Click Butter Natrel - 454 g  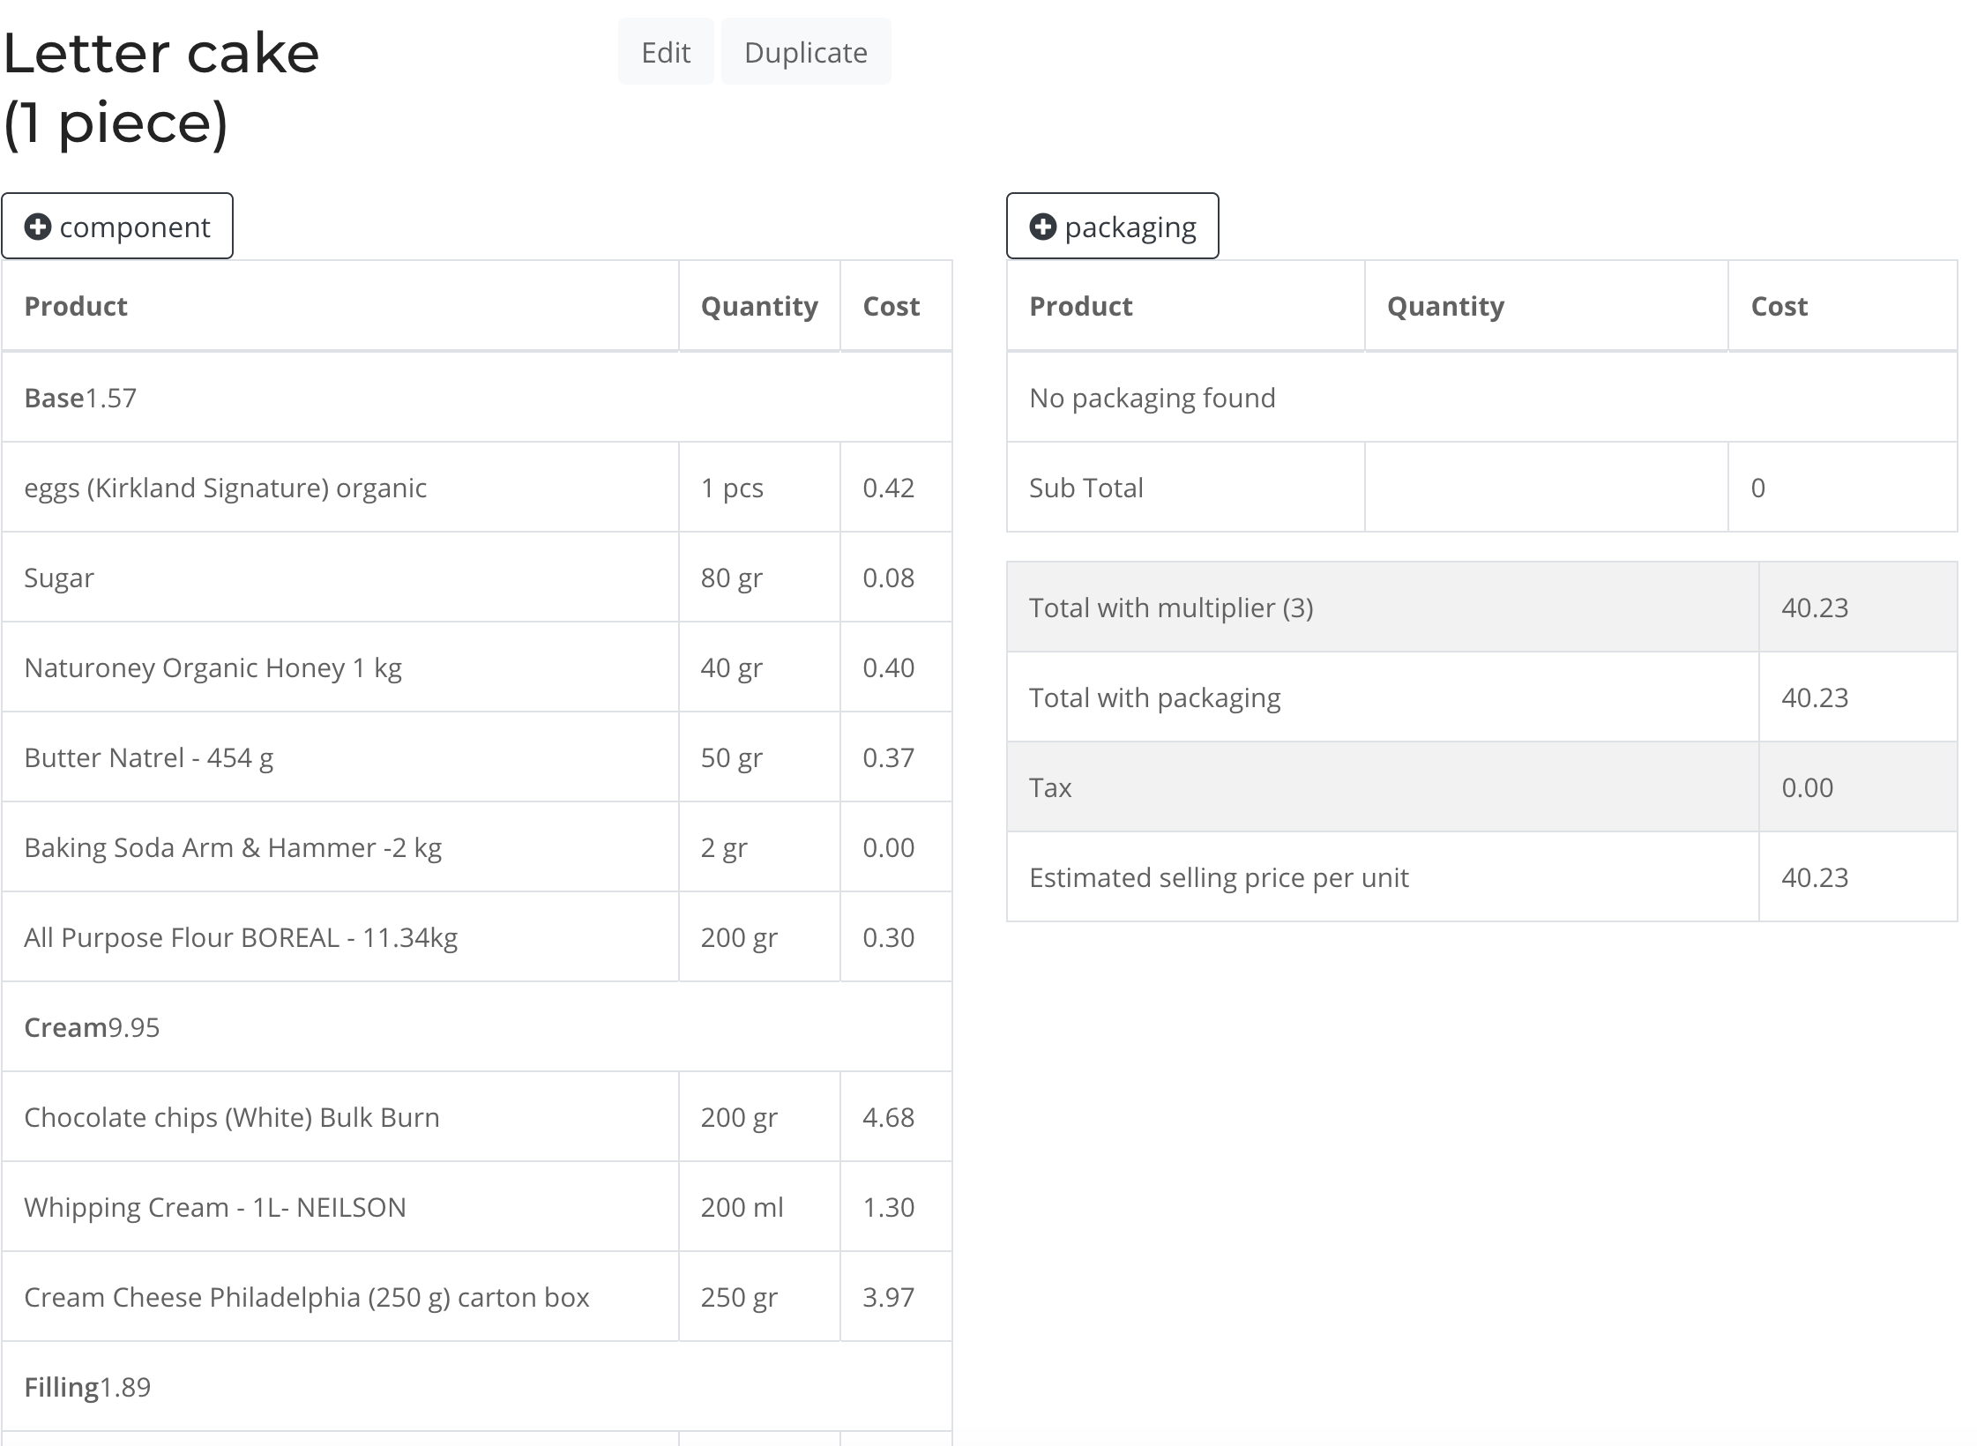(x=148, y=757)
